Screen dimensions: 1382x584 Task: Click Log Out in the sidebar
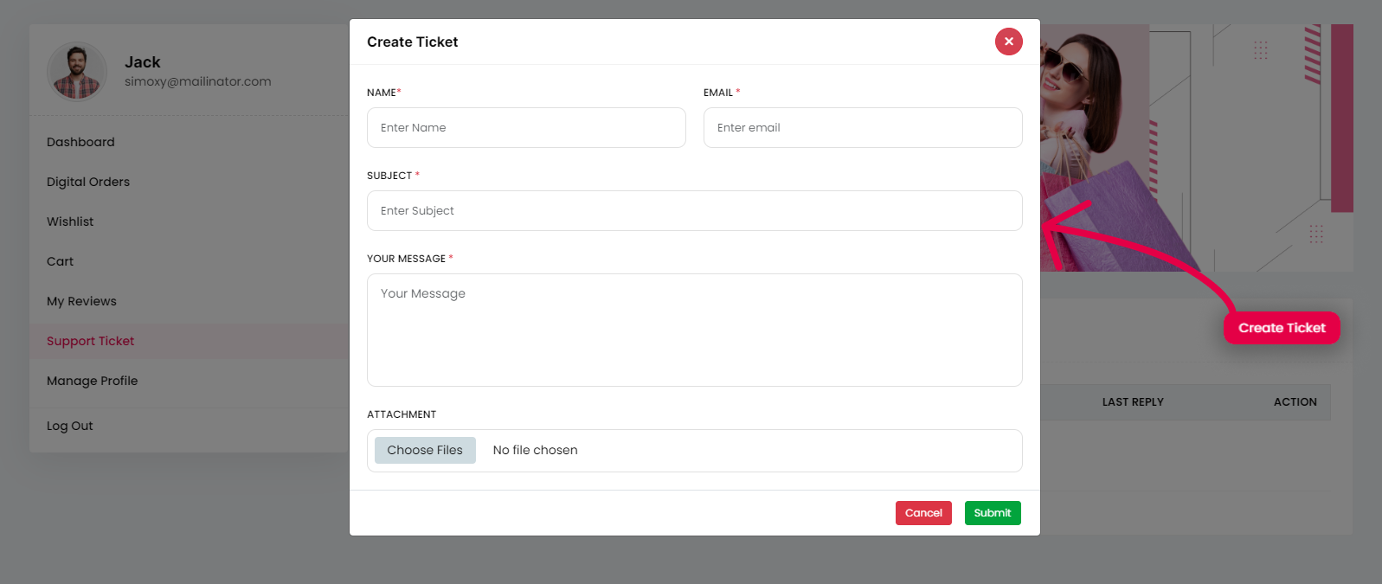click(x=70, y=426)
